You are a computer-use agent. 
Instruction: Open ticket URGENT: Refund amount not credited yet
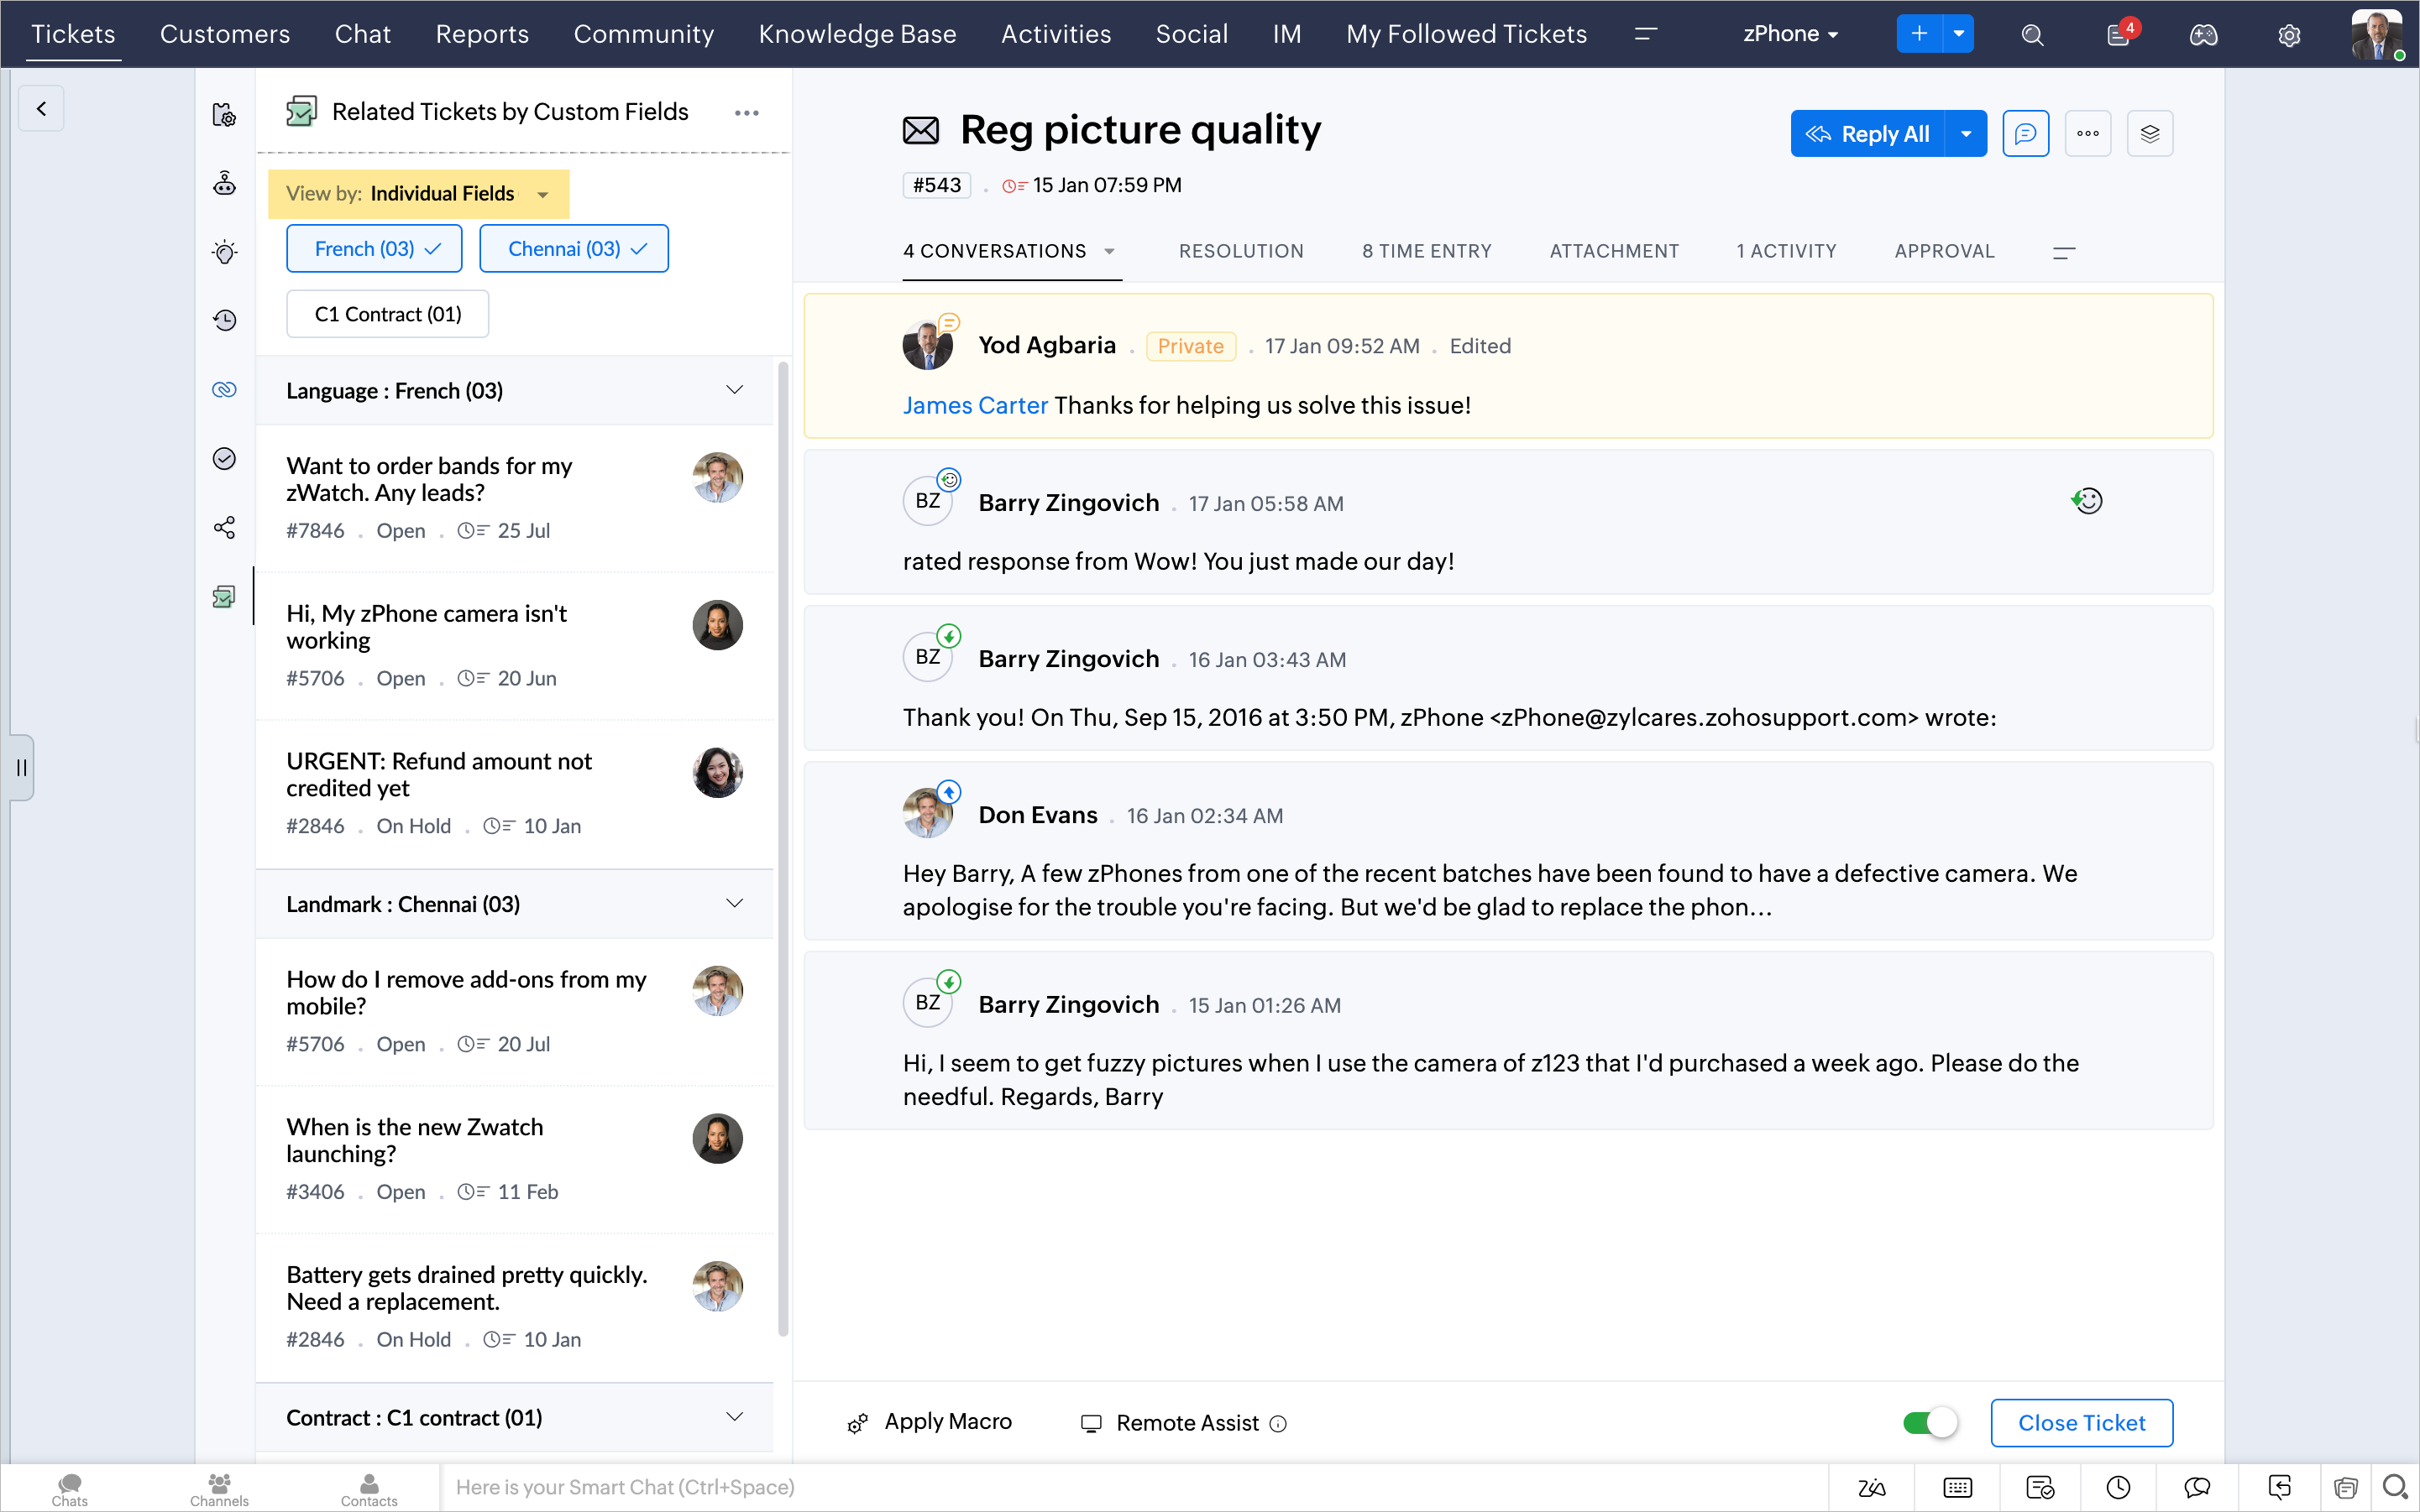point(515,793)
